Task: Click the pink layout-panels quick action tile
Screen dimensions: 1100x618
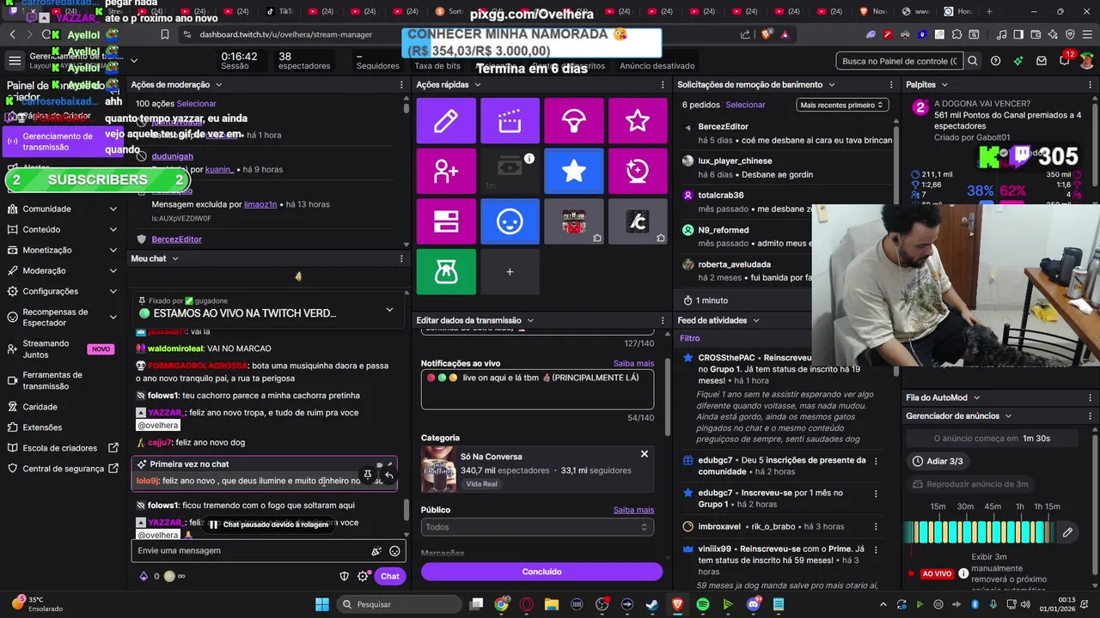Action: point(446,221)
